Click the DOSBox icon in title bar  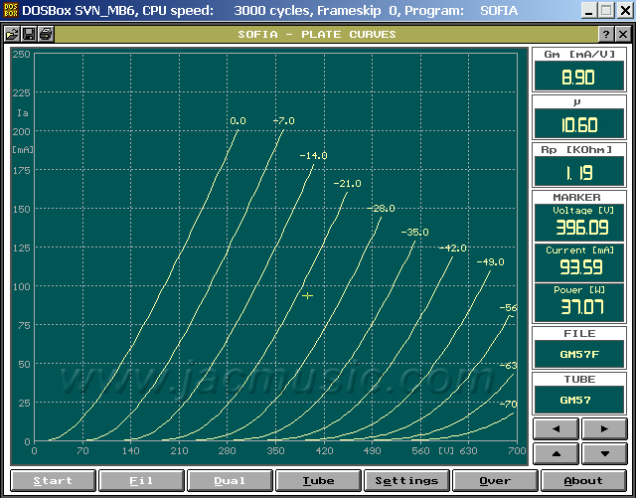10,10
